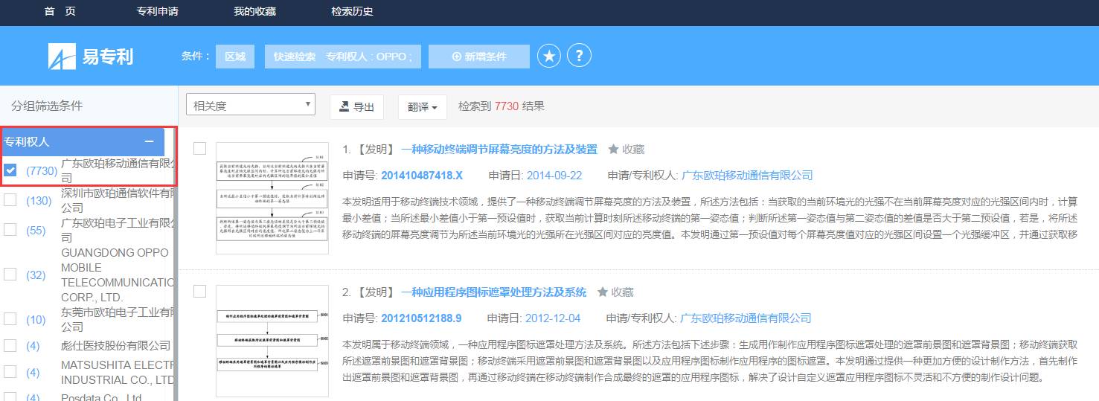The height and width of the screenshot is (401, 1099).
Task: Open patent title 一种应用程序图标遮罩处理方法及系统
Action: point(494,292)
